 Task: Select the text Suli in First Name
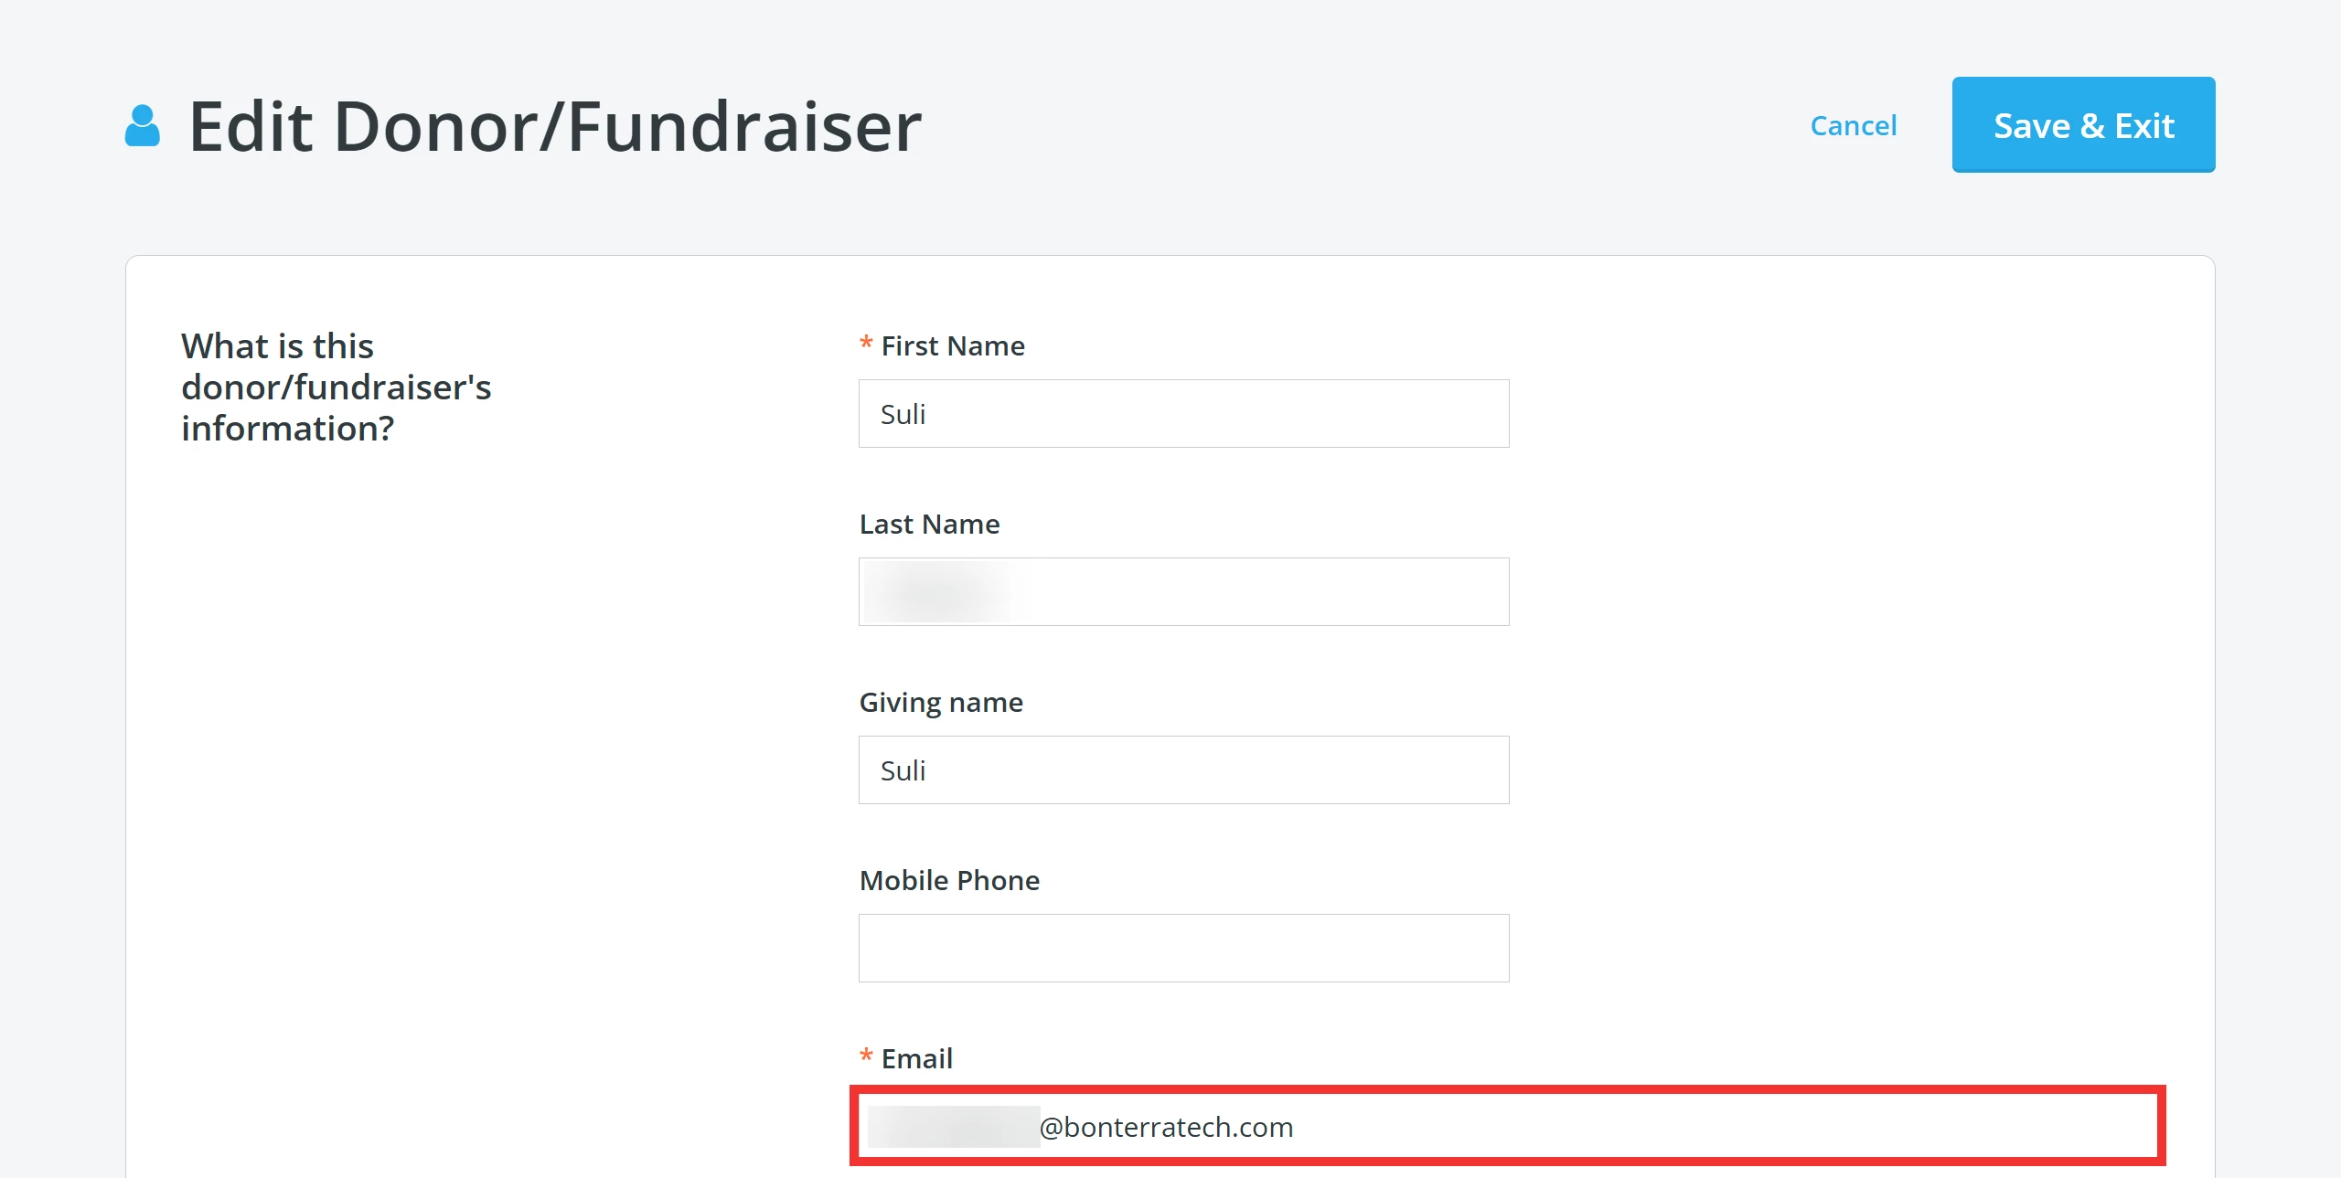click(903, 413)
